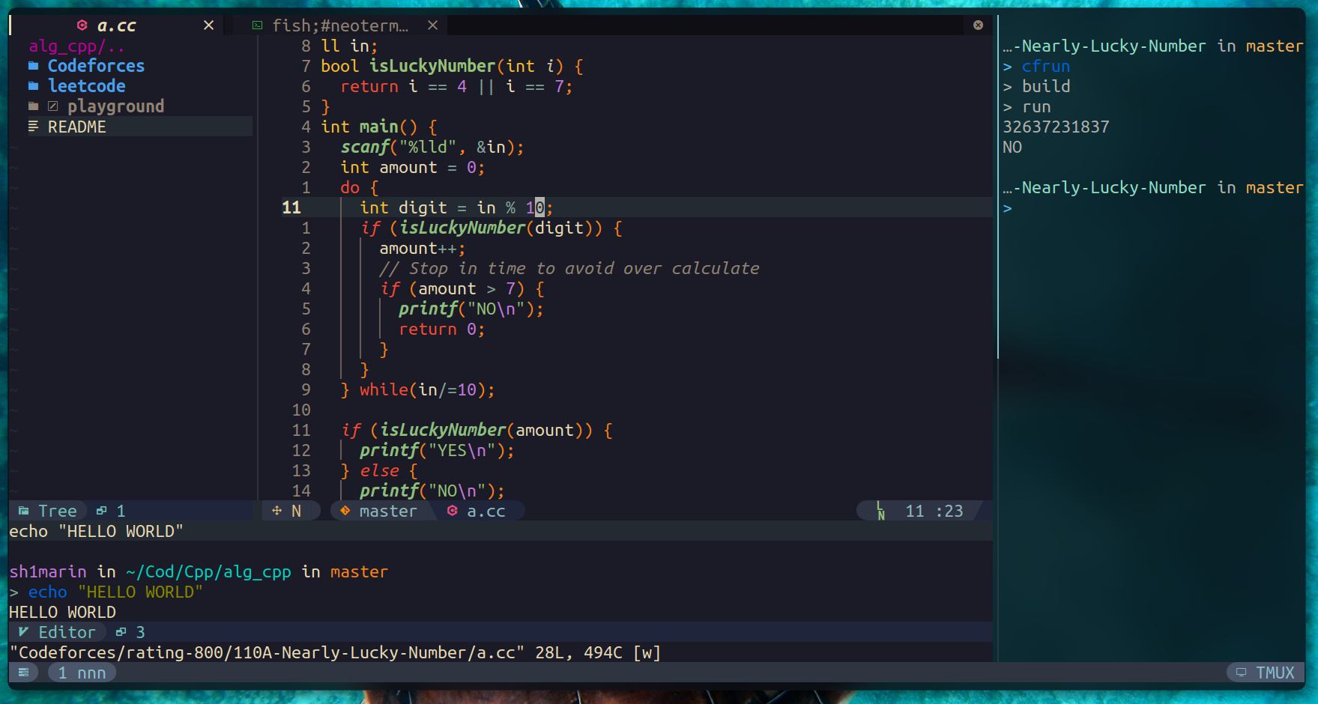This screenshot has width=1318, height=704.
Task: Click the cursor position 11 :23
Action: (934, 511)
